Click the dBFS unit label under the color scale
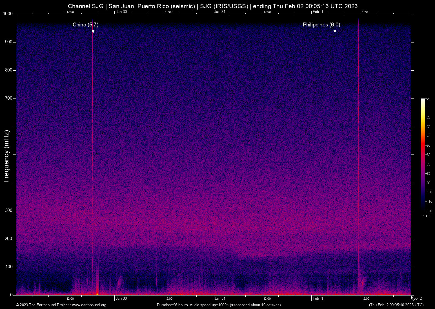The image size is (435, 309). (426, 216)
